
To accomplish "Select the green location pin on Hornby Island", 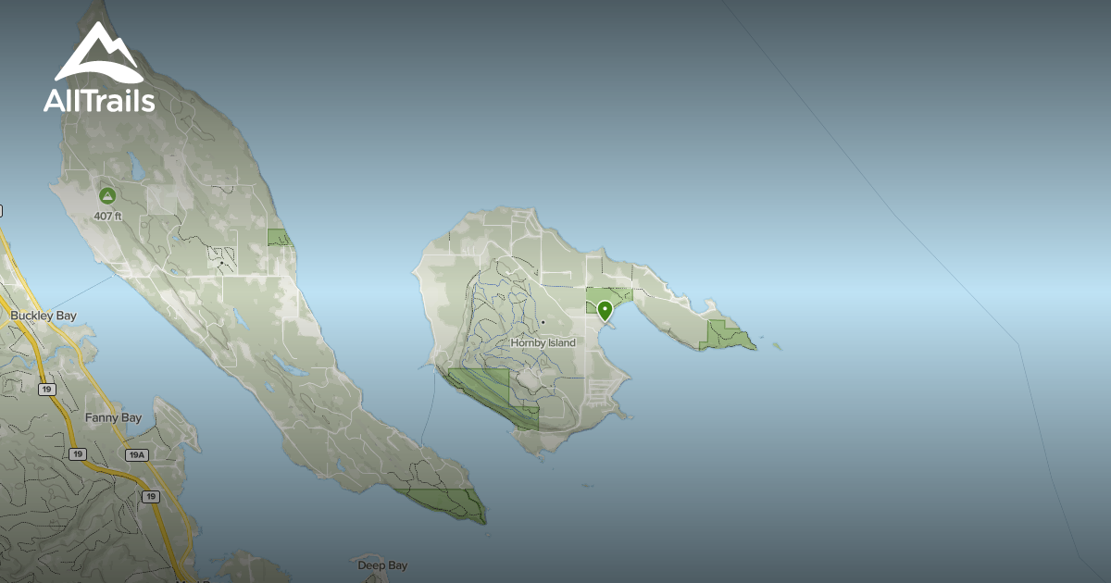I will click(605, 310).
